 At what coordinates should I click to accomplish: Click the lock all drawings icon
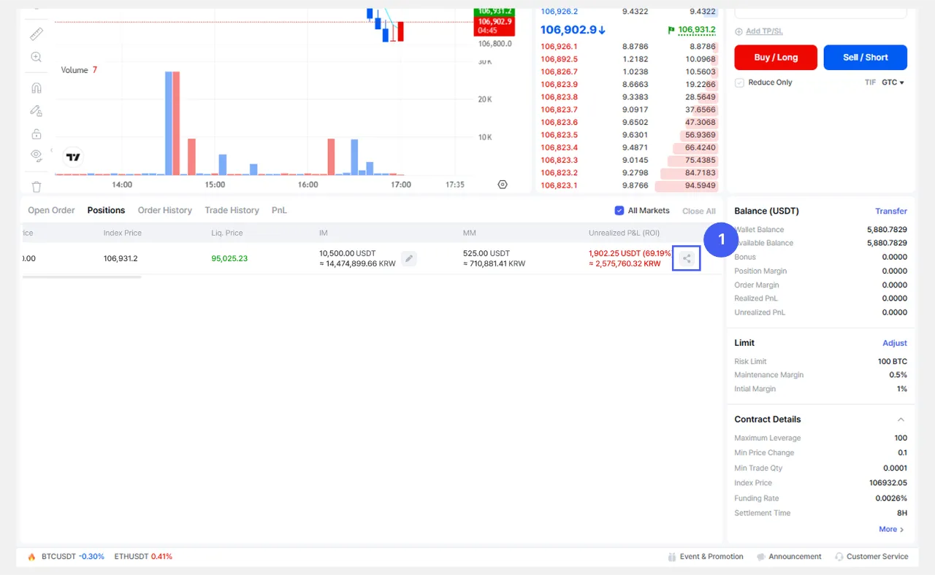37,134
